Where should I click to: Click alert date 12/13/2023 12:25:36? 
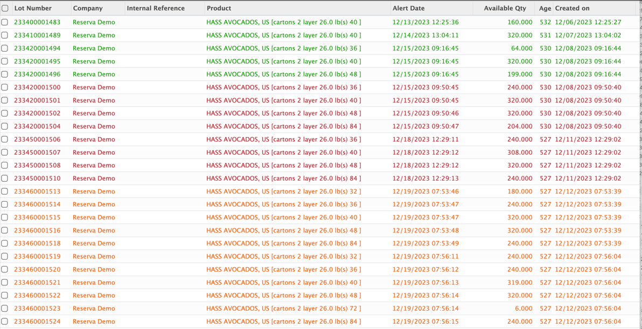(x=425, y=23)
